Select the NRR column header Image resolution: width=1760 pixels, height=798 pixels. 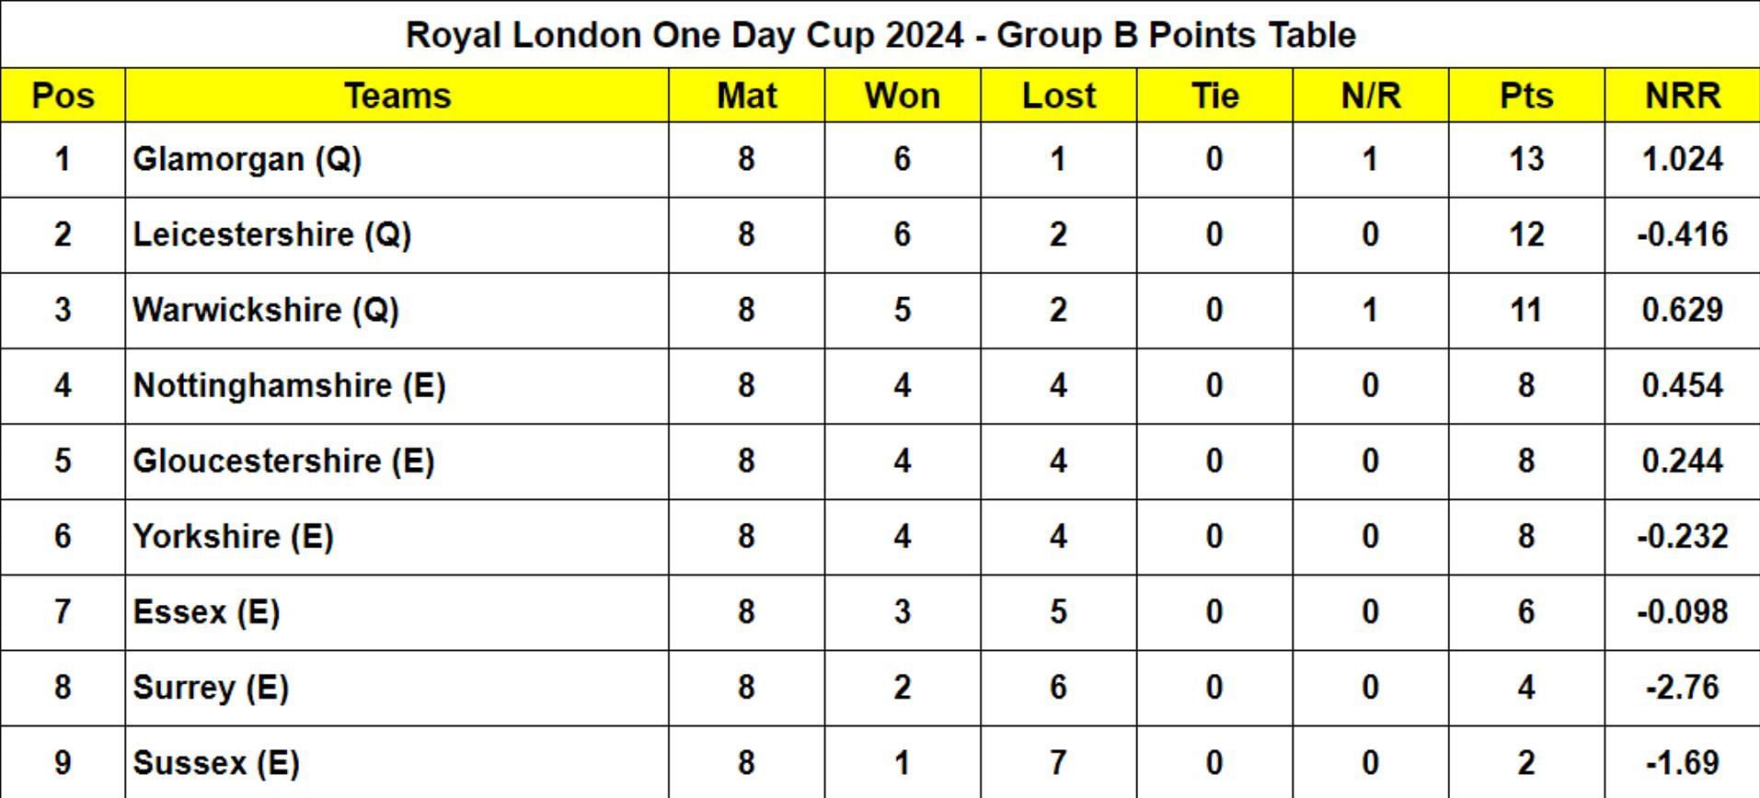[1683, 96]
